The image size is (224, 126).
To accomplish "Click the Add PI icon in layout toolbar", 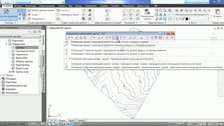I will pyautogui.click(x=77, y=37).
